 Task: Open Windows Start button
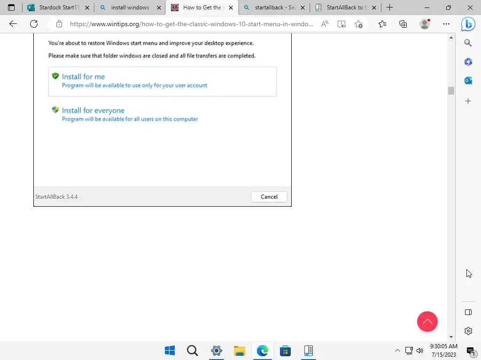coord(170,351)
